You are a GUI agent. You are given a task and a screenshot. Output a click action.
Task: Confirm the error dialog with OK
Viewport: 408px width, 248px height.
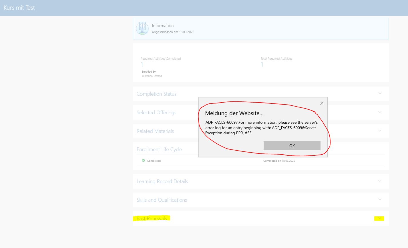point(292,146)
